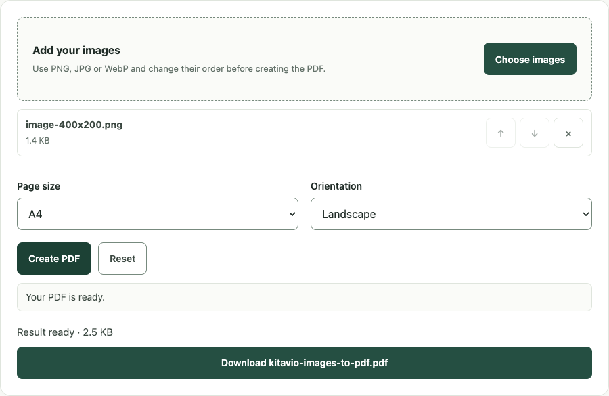This screenshot has width=609, height=396.
Task: Click the Page size label
Action: click(x=39, y=187)
